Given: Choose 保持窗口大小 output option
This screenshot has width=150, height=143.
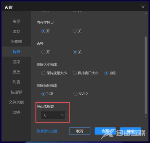Looking at the screenshot, I should tap(75, 73).
